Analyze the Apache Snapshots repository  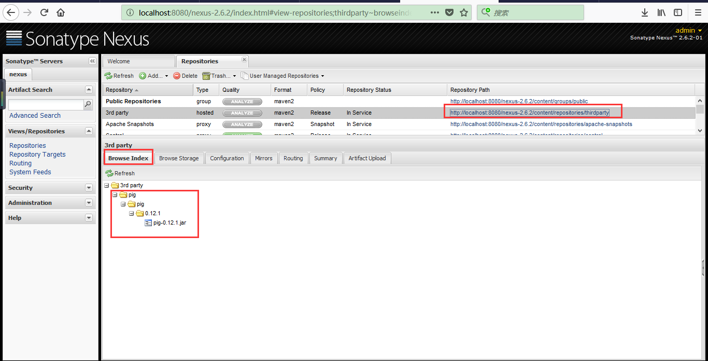click(242, 124)
